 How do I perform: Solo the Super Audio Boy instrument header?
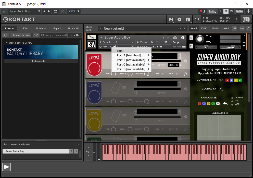tap(191, 38)
